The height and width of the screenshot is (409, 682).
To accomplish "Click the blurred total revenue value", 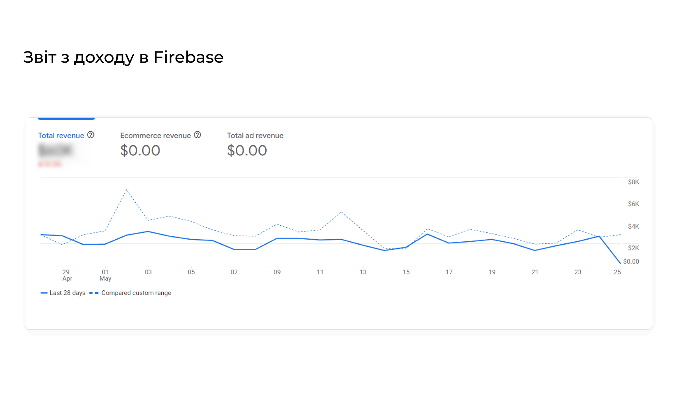I will 55,150.
